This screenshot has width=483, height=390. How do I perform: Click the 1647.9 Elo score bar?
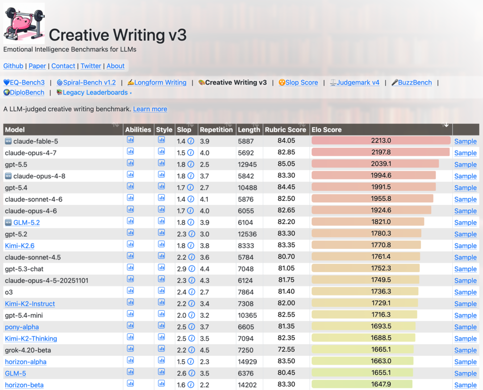362,384
